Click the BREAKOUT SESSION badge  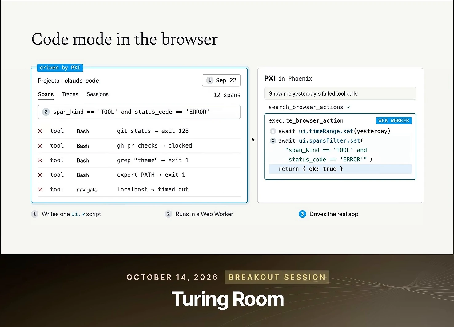pyautogui.click(x=277, y=277)
